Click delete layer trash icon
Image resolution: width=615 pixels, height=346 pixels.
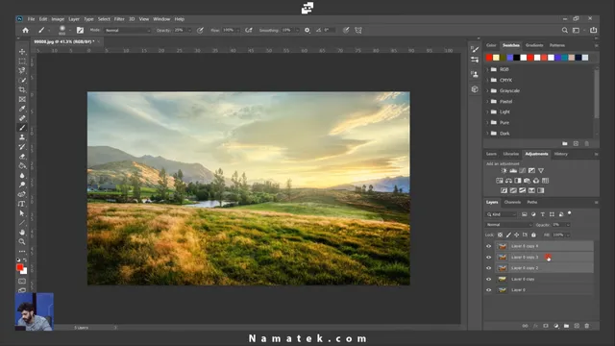(x=587, y=326)
